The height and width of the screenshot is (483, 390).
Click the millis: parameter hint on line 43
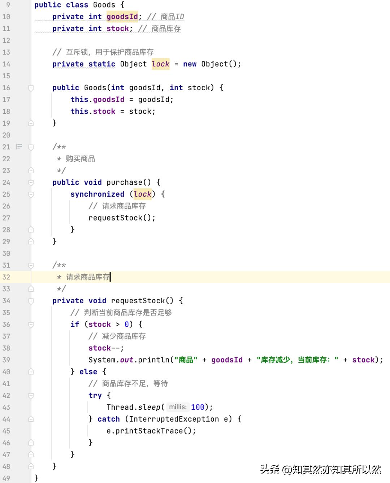point(178,407)
